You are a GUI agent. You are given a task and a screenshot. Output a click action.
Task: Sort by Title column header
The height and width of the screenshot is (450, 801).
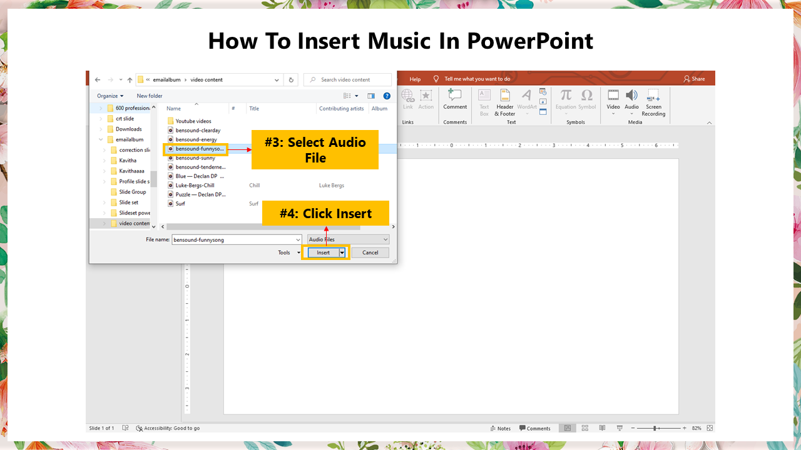click(x=254, y=109)
